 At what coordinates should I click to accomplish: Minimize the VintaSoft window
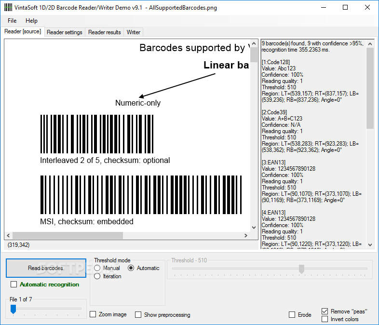point(324,8)
